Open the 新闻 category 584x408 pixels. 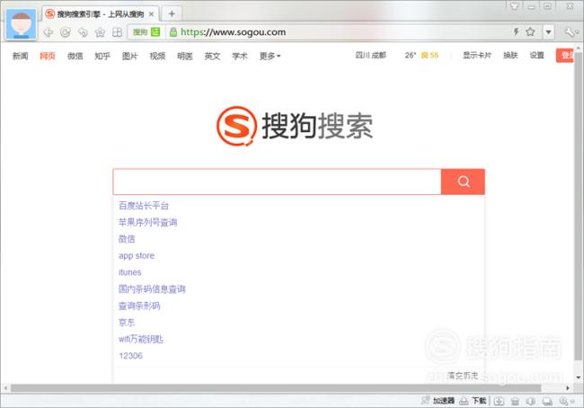tap(20, 56)
